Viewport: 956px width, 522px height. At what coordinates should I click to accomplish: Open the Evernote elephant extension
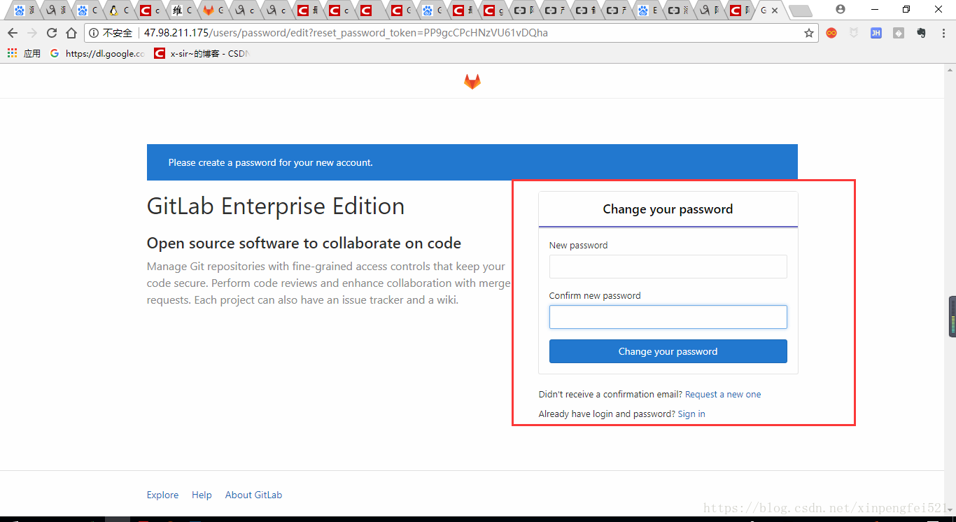[921, 33]
